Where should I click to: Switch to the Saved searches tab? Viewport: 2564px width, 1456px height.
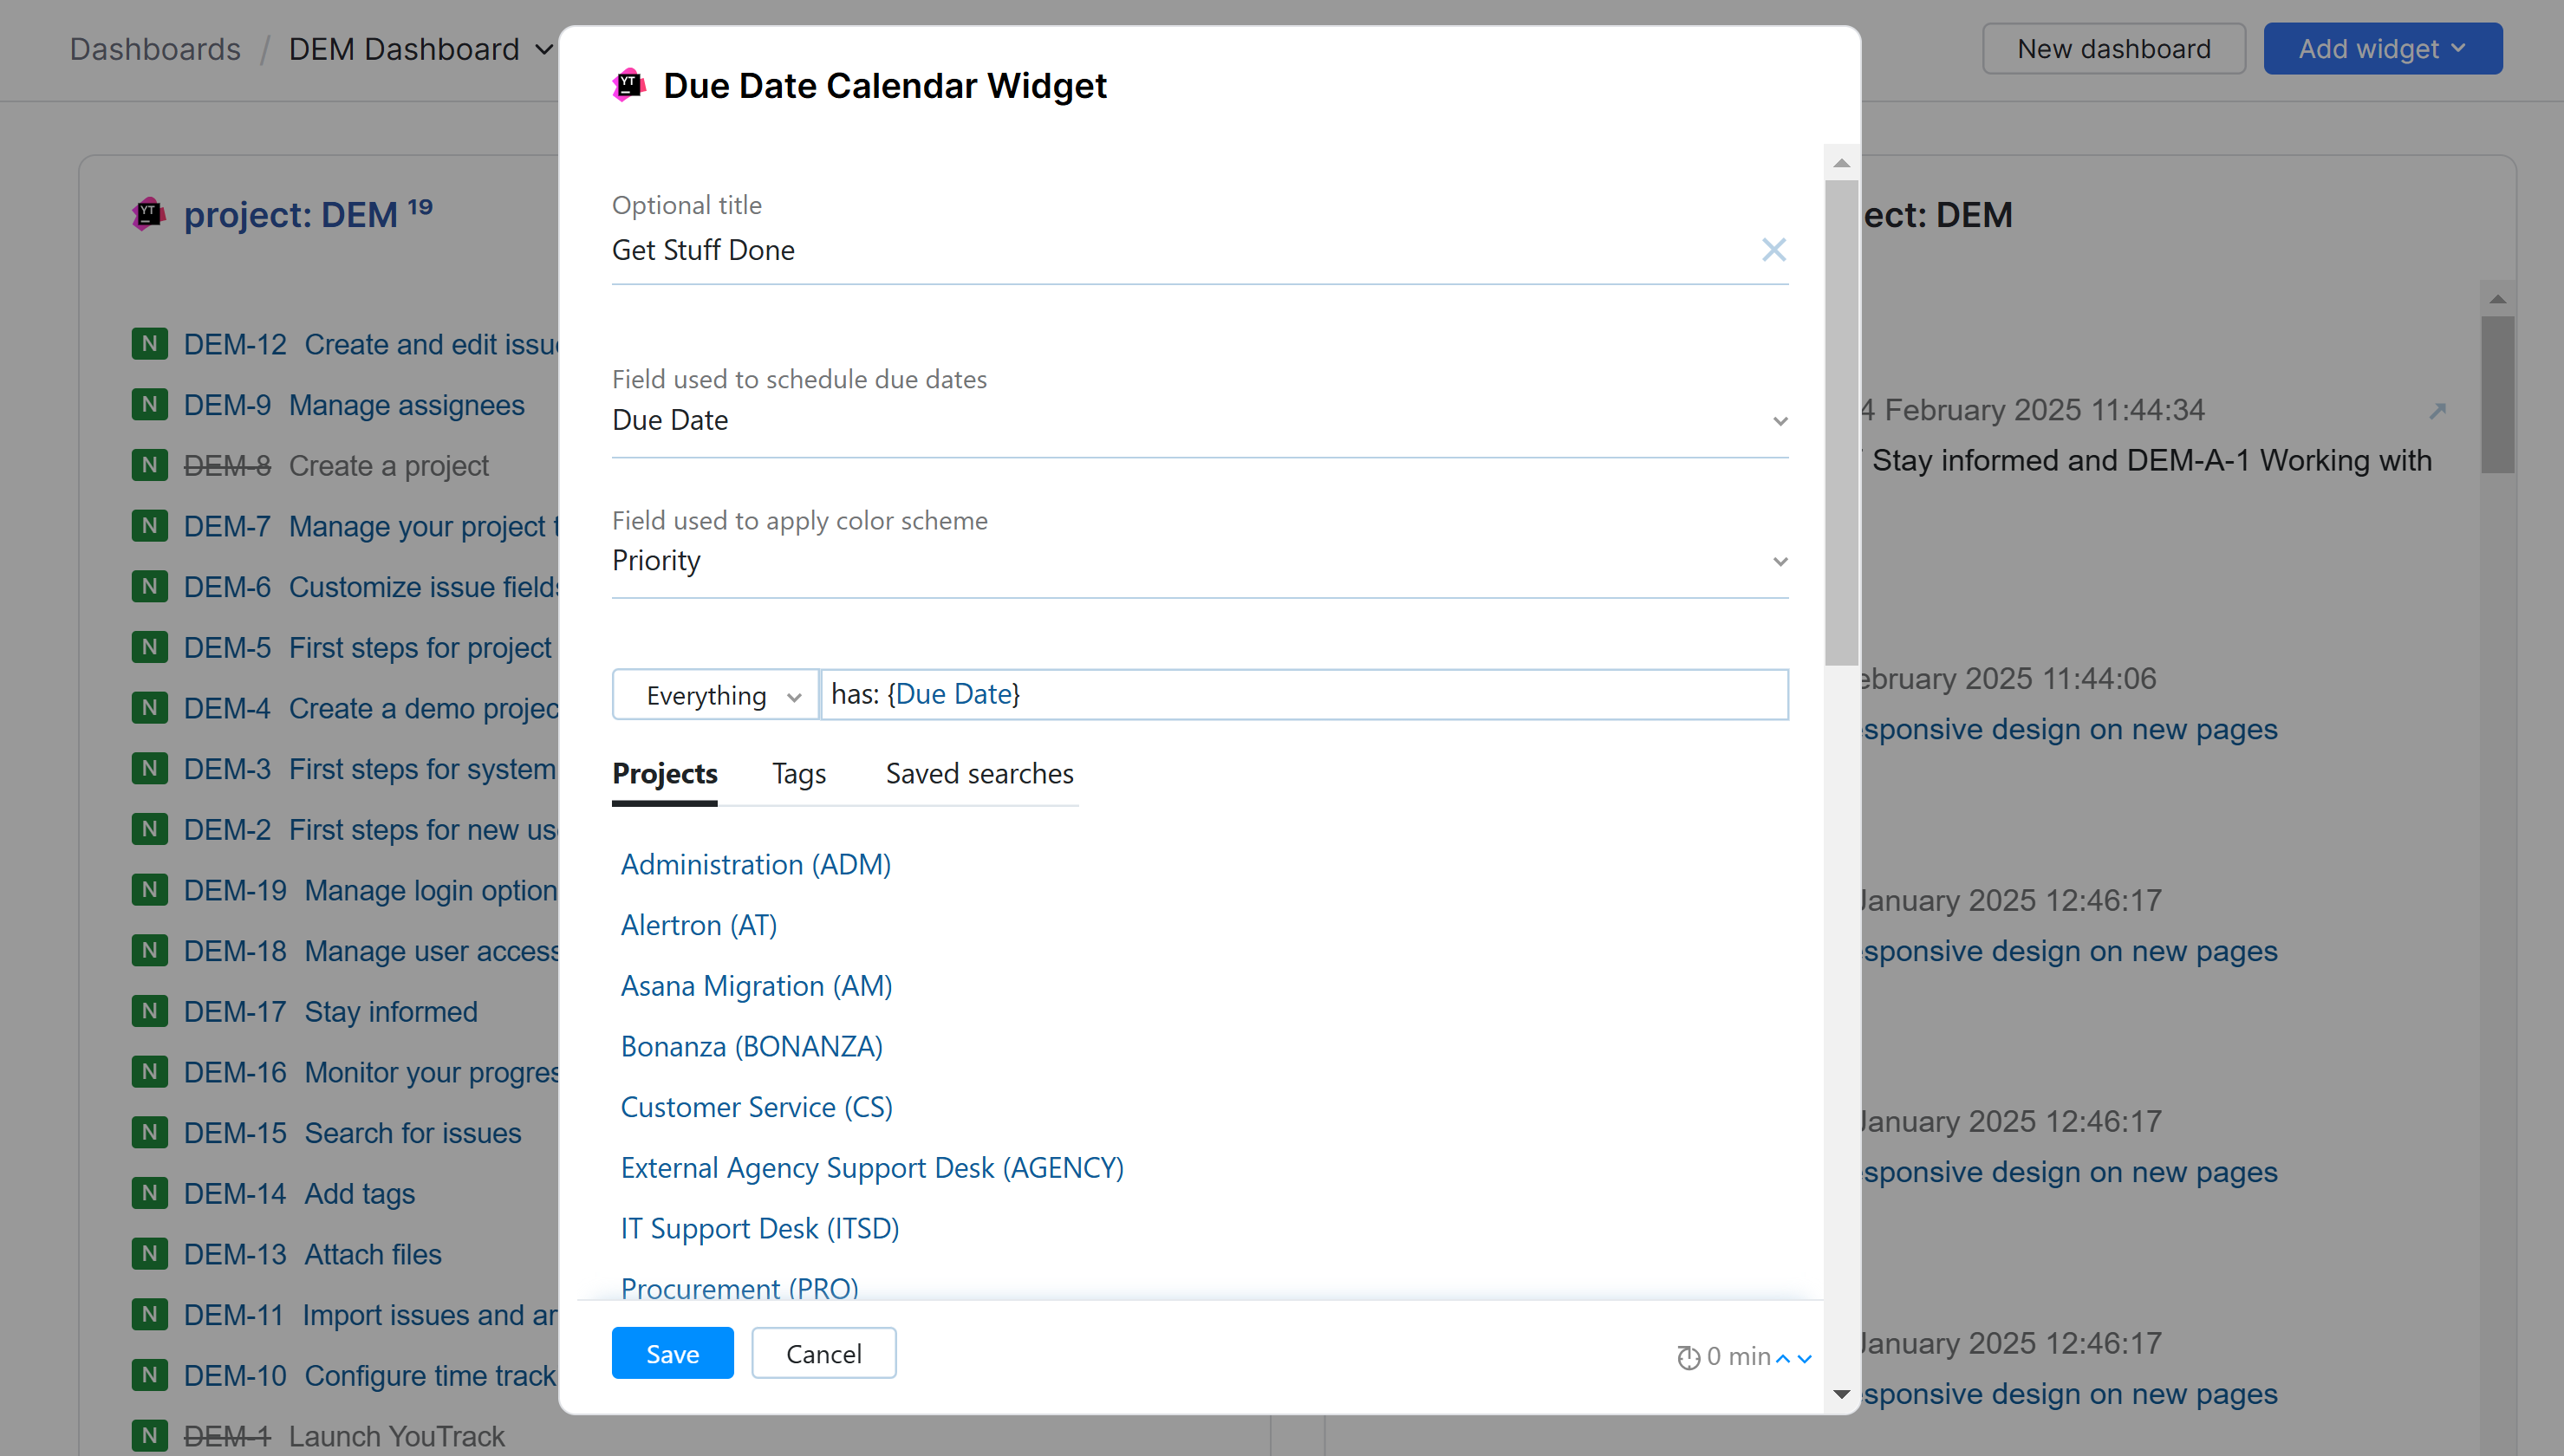point(978,773)
